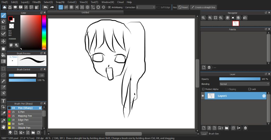Viewport: 271px width, 140px height.
Task: Delete layer with the trash icon
Action: (245, 128)
